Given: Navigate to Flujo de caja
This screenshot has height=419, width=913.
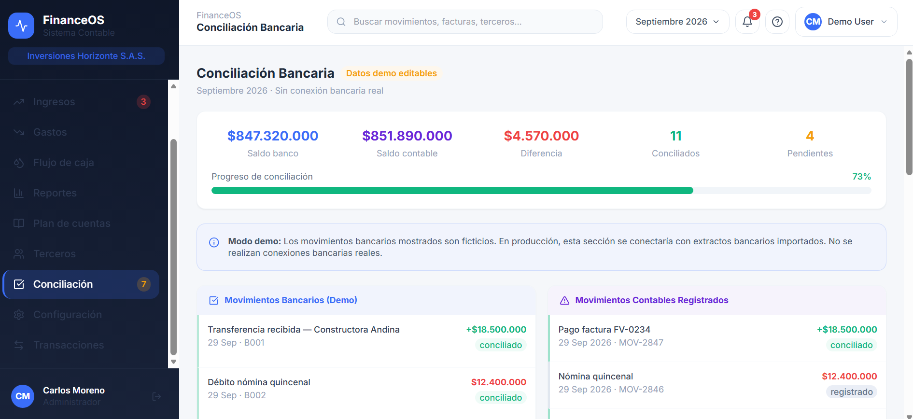Looking at the screenshot, I should (x=81, y=163).
